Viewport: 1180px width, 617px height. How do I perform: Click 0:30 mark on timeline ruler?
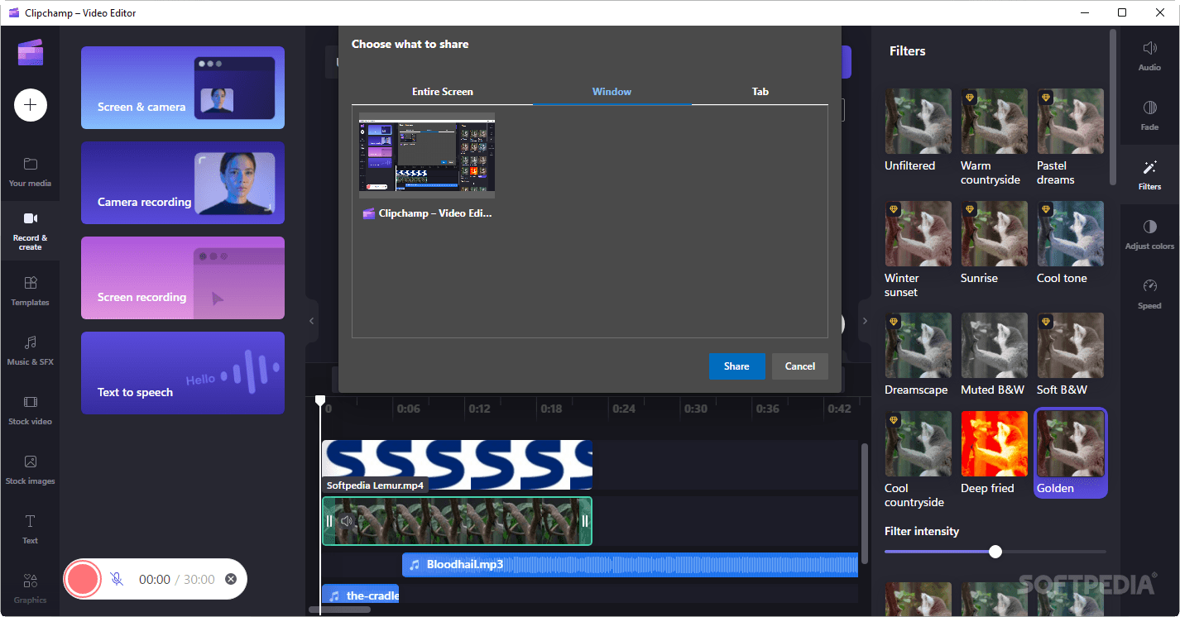[696, 409]
